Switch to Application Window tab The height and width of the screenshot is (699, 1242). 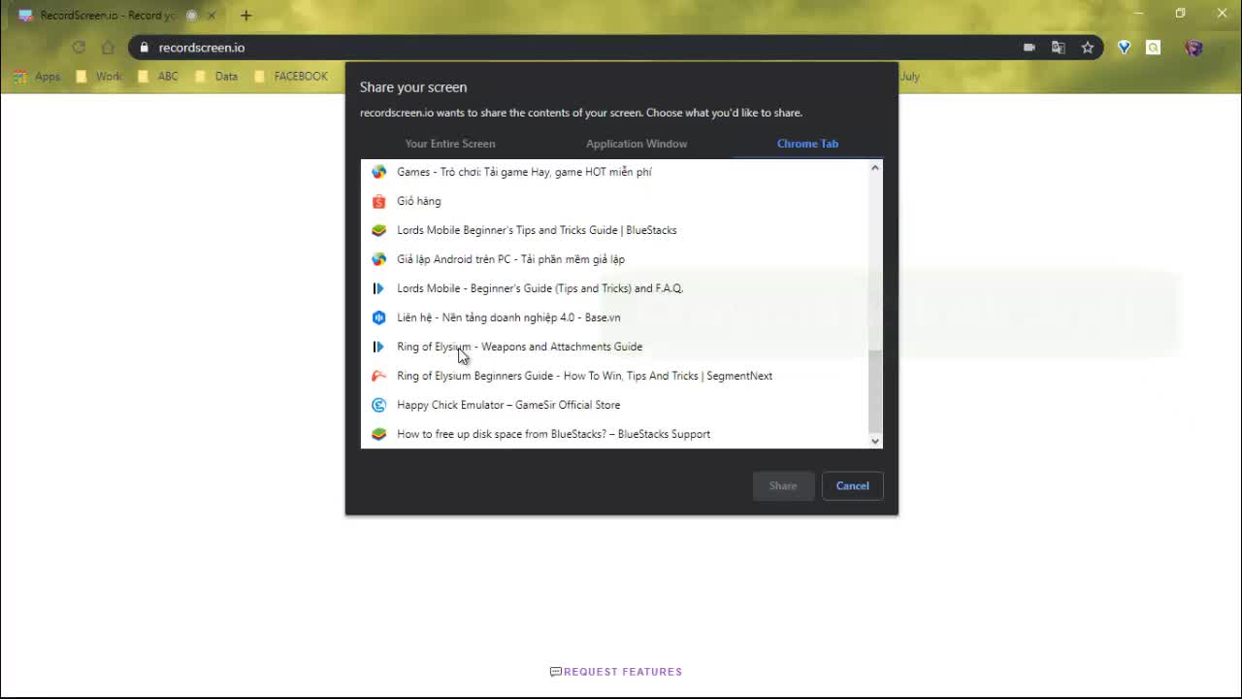coord(637,144)
